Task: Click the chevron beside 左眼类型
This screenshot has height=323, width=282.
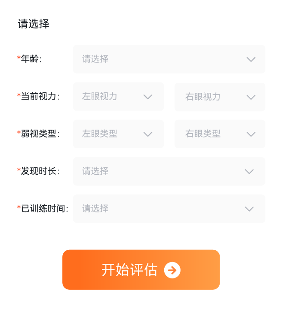Action: point(147,134)
